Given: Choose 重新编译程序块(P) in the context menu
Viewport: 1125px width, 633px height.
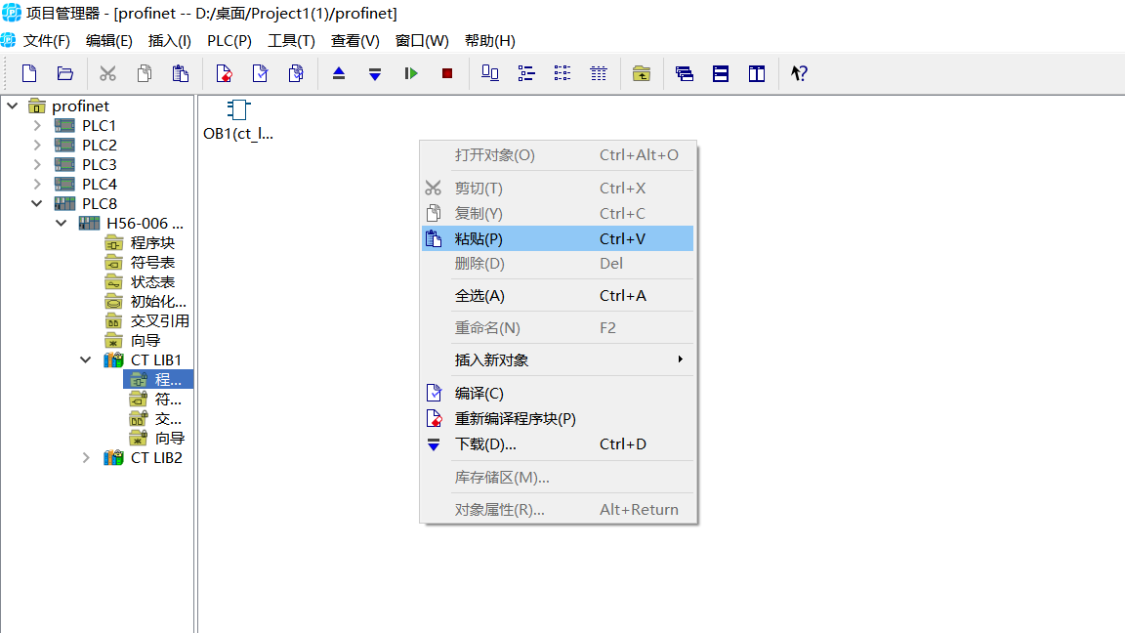Looking at the screenshot, I should click(558, 418).
